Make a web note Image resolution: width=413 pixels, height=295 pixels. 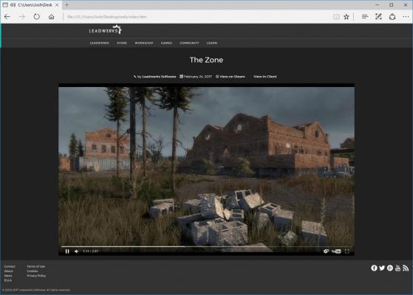tap(378, 16)
